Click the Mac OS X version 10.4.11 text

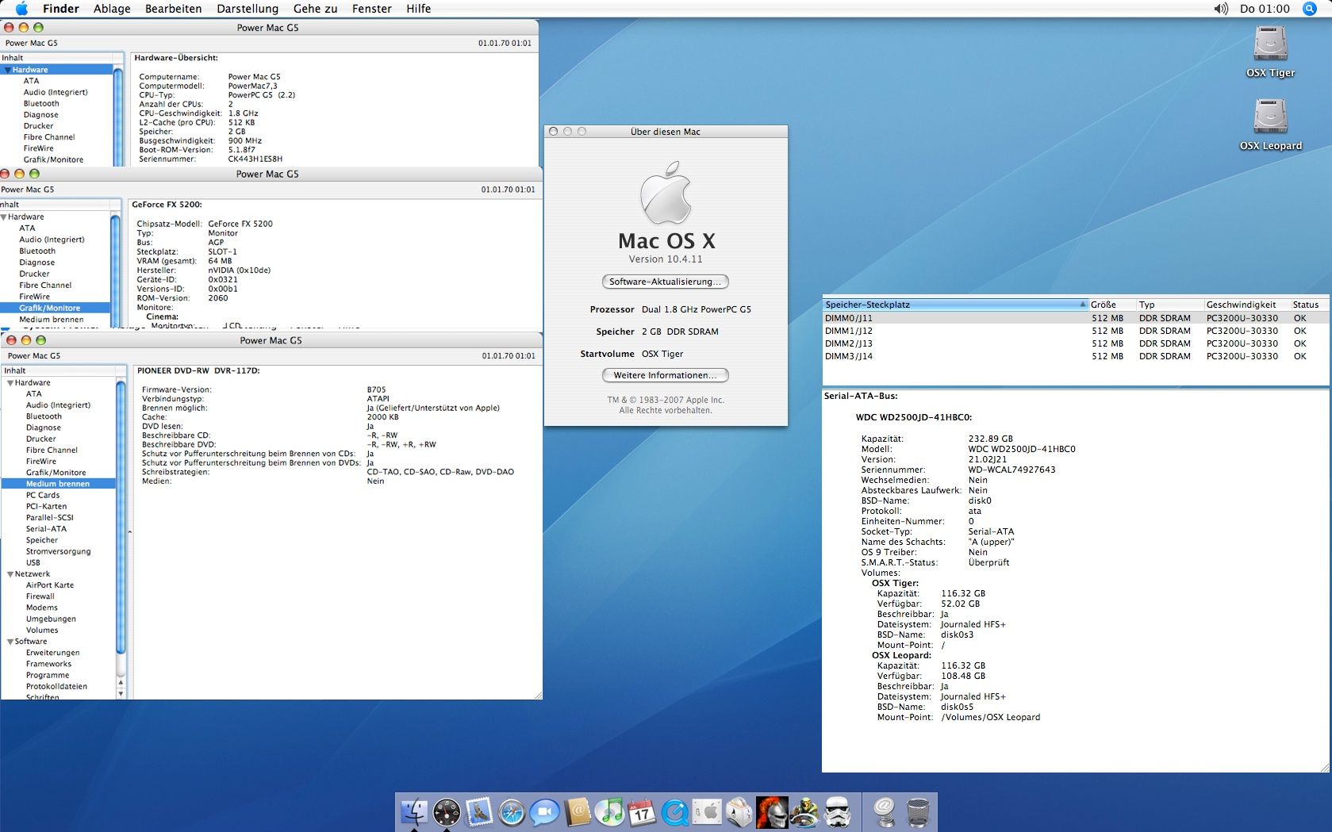[666, 259]
